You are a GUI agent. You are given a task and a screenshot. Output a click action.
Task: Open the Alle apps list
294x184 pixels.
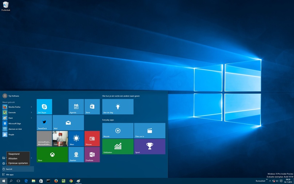pyautogui.click(x=18, y=175)
